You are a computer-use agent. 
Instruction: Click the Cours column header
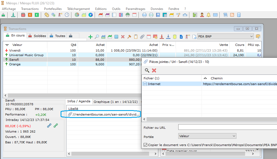click(x=240, y=45)
